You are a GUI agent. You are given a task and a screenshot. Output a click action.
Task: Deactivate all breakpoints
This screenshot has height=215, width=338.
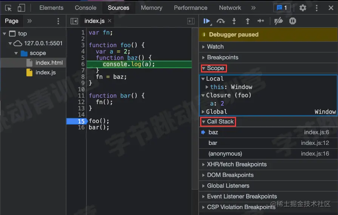278,21
